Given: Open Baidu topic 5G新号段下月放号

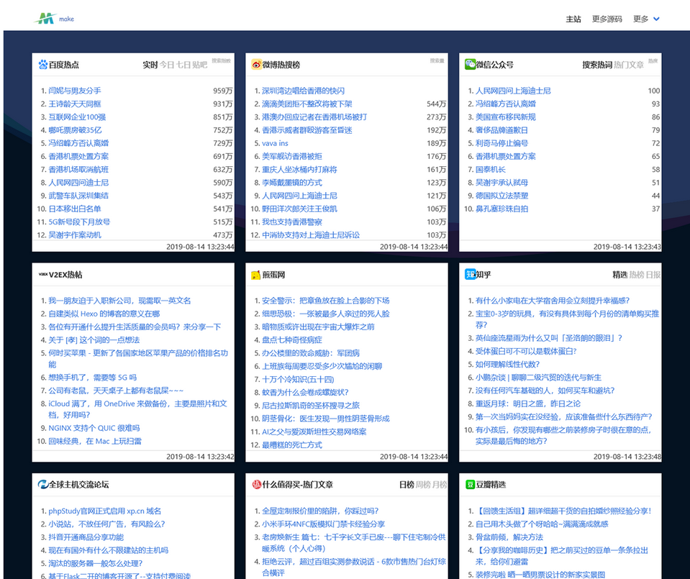Looking at the screenshot, I should click(x=79, y=222).
